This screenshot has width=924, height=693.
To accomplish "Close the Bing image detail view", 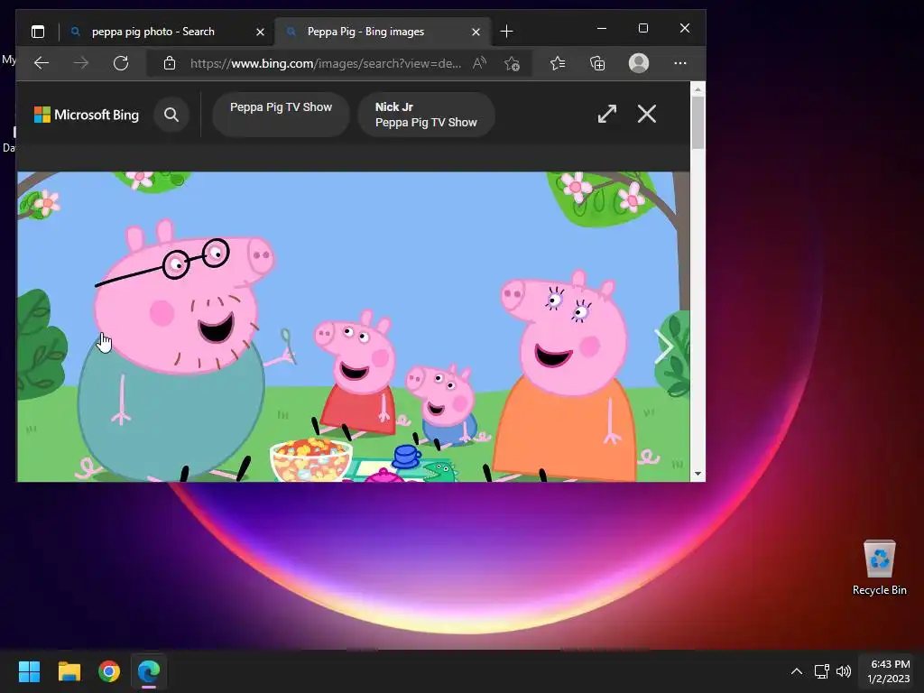I will click(x=646, y=114).
